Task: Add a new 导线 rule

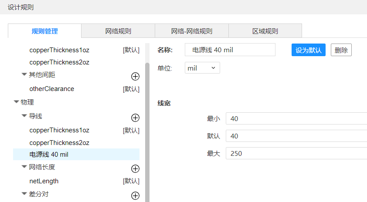Action: (135, 118)
